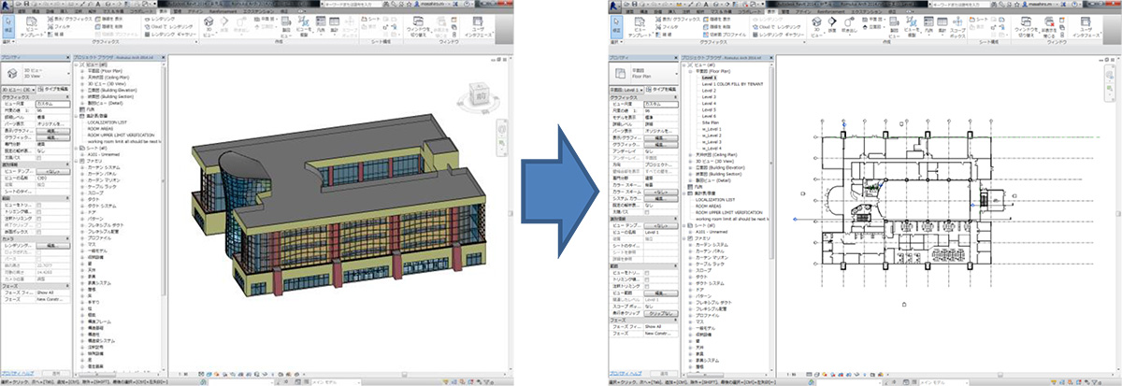
Task: Open Extensions tab in right Revit window
Action: 868,11
